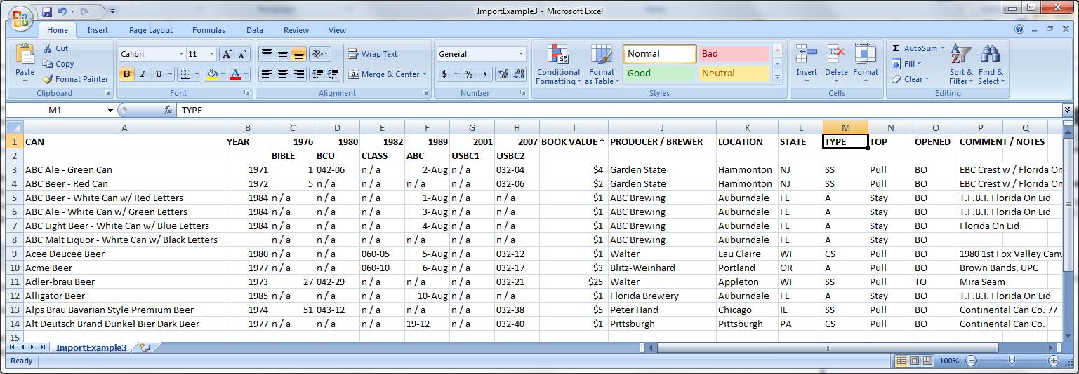The image size is (1079, 374).
Task: Toggle Bold formatting
Action: 127,74
